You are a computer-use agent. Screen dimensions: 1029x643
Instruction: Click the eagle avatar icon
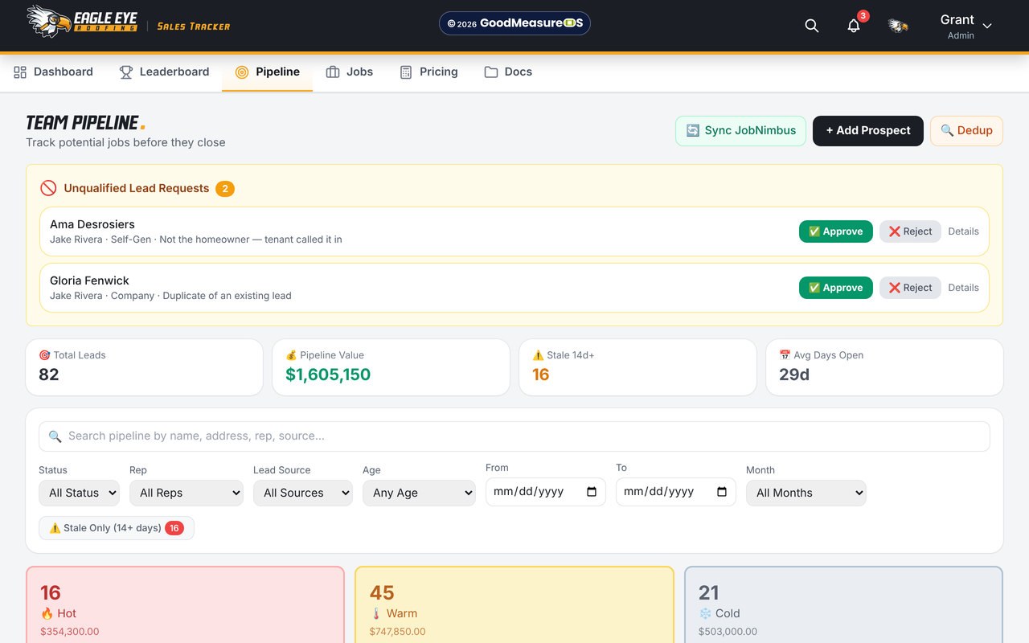[898, 26]
